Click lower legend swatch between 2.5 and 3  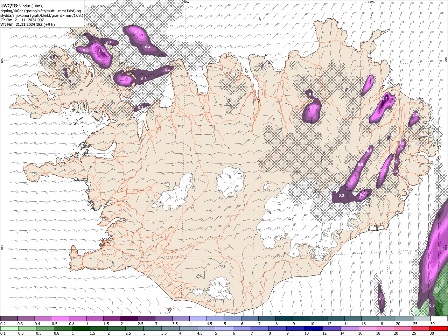click(134, 328)
